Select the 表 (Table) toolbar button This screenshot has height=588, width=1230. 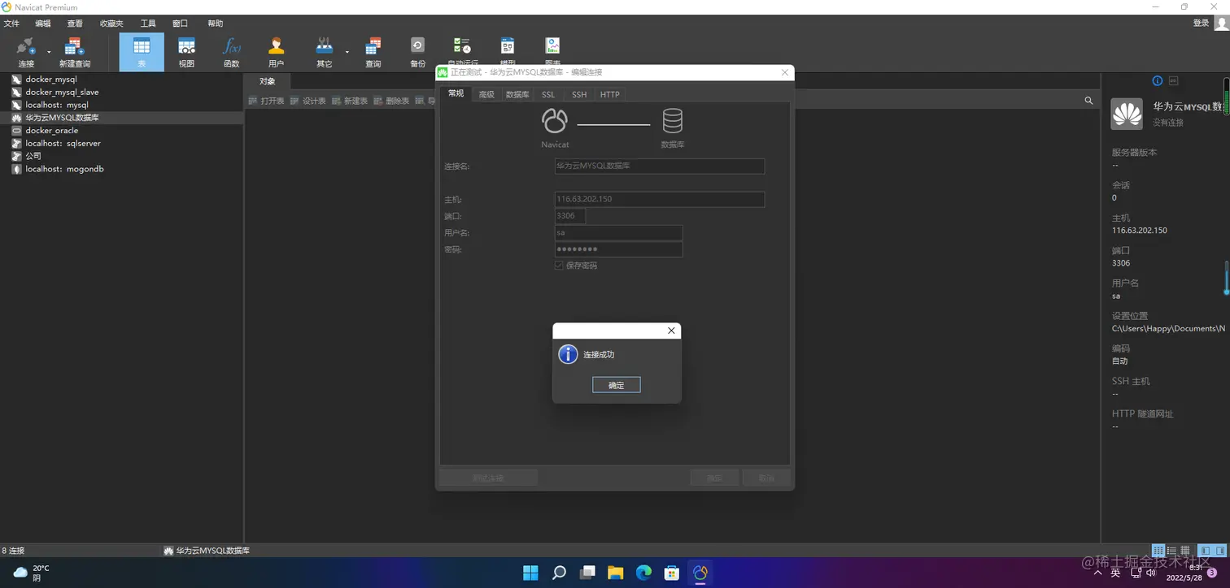click(142, 52)
